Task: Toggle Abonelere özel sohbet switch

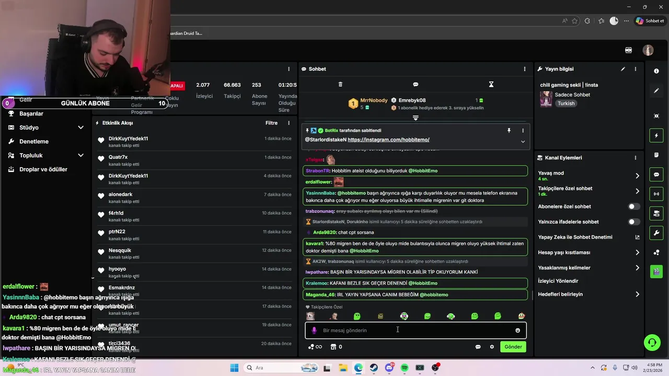Action: click(x=633, y=207)
